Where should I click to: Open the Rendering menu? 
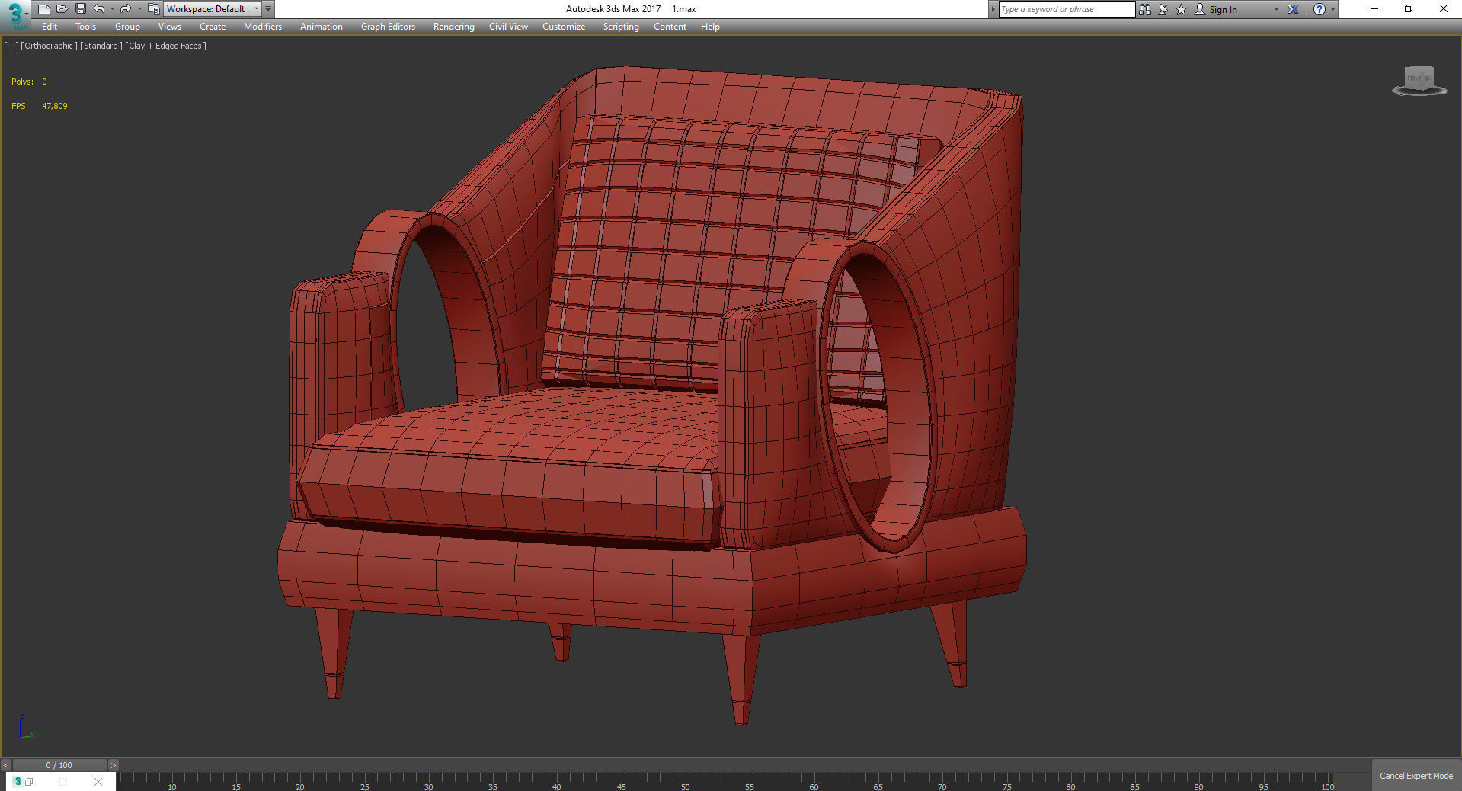point(453,27)
